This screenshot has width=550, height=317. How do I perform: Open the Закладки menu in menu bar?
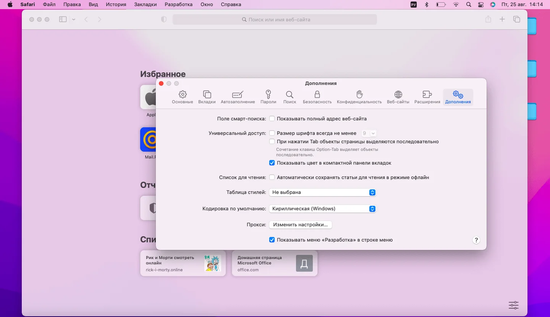145,5
